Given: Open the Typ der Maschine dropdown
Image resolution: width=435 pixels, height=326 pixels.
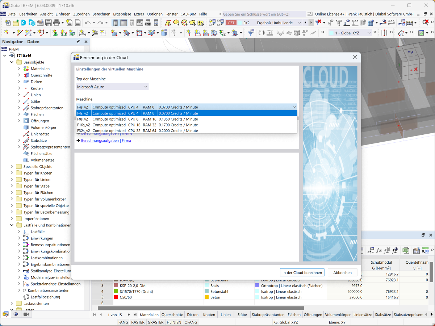Looking at the screenshot, I should click(x=112, y=87).
